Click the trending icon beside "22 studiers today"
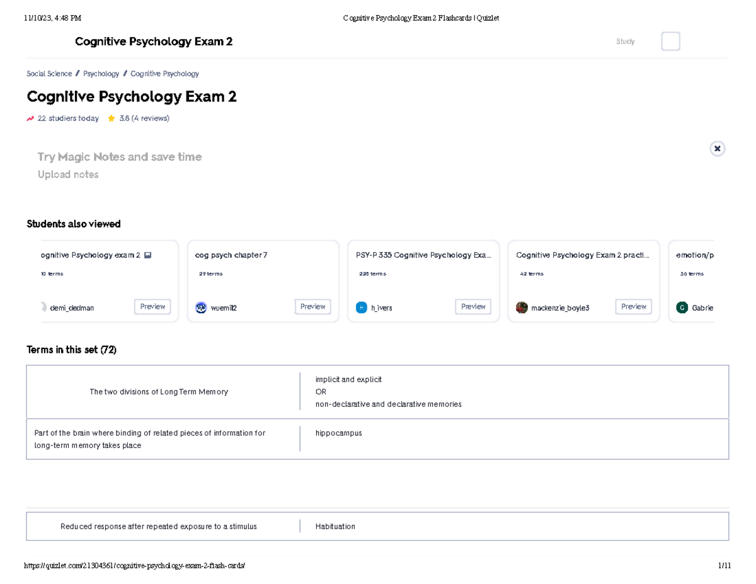Screen dimensions: 756x584 click(x=29, y=118)
